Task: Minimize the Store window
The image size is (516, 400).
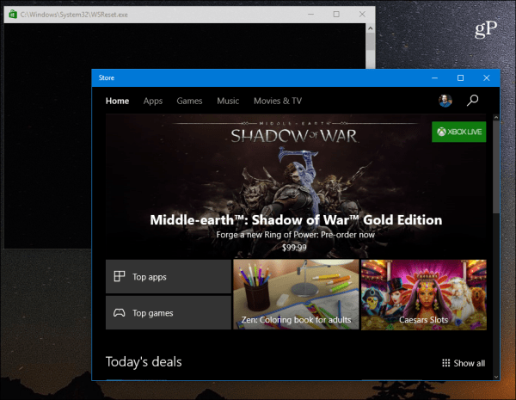Action: pos(434,78)
